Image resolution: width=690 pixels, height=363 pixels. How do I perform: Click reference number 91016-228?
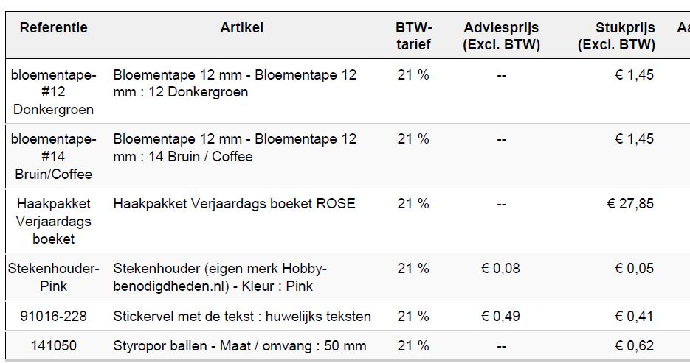tap(53, 316)
